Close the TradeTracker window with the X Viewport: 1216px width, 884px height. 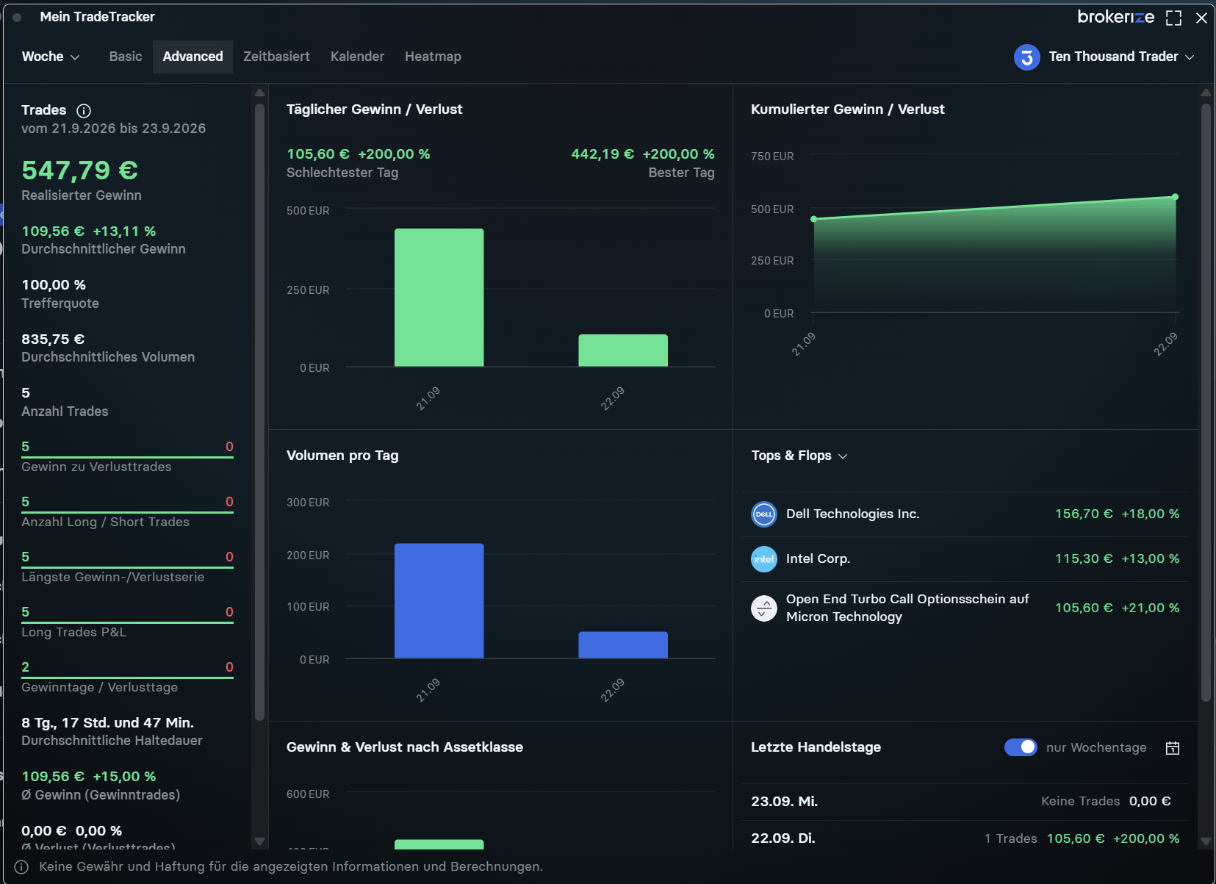point(1201,18)
